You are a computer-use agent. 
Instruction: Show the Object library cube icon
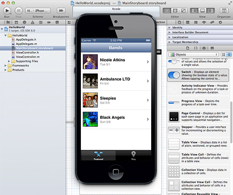pyautogui.click(x=204, y=48)
